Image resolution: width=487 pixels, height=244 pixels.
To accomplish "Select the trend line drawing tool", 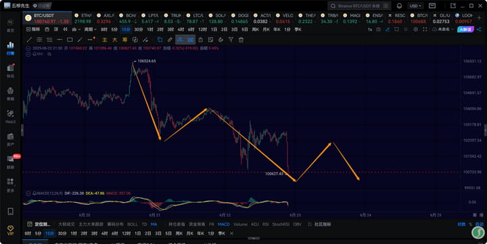I will click(x=29, y=40).
